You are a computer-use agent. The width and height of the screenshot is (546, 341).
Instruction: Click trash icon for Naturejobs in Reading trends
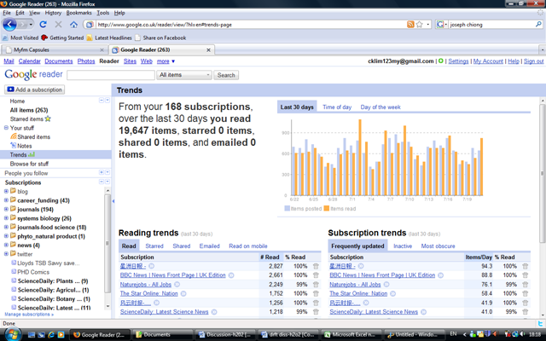point(316,284)
